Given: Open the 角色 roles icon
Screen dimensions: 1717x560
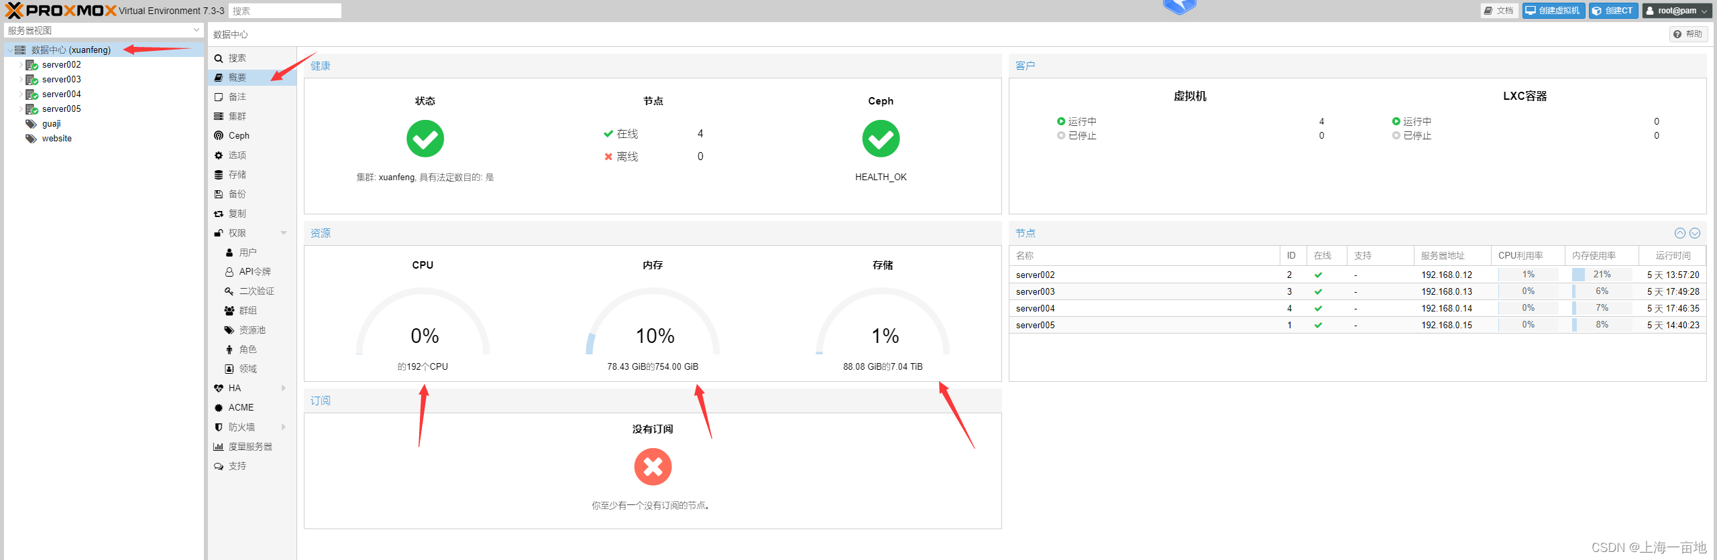Looking at the screenshot, I should pos(229,350).
